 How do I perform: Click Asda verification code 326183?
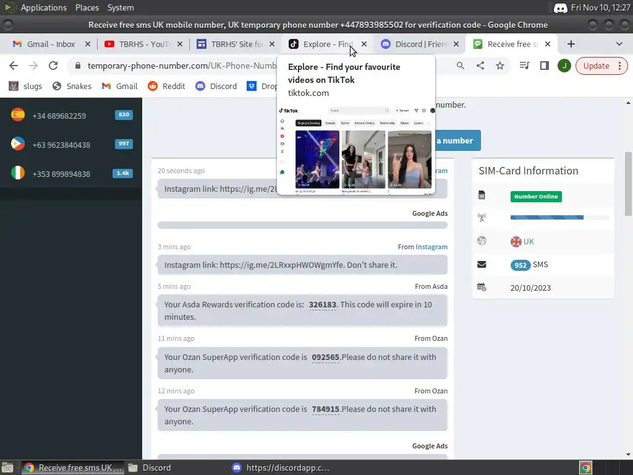pos(322,304)
